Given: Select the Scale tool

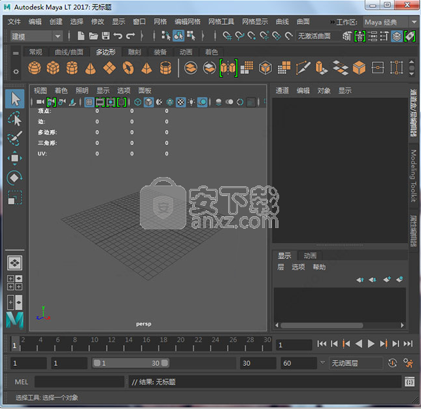Looking at the screenshot, I should (x=14, y=197).
